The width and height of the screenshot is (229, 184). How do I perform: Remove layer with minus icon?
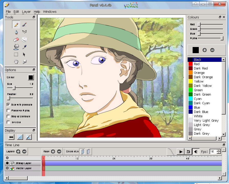coord(24,152)
